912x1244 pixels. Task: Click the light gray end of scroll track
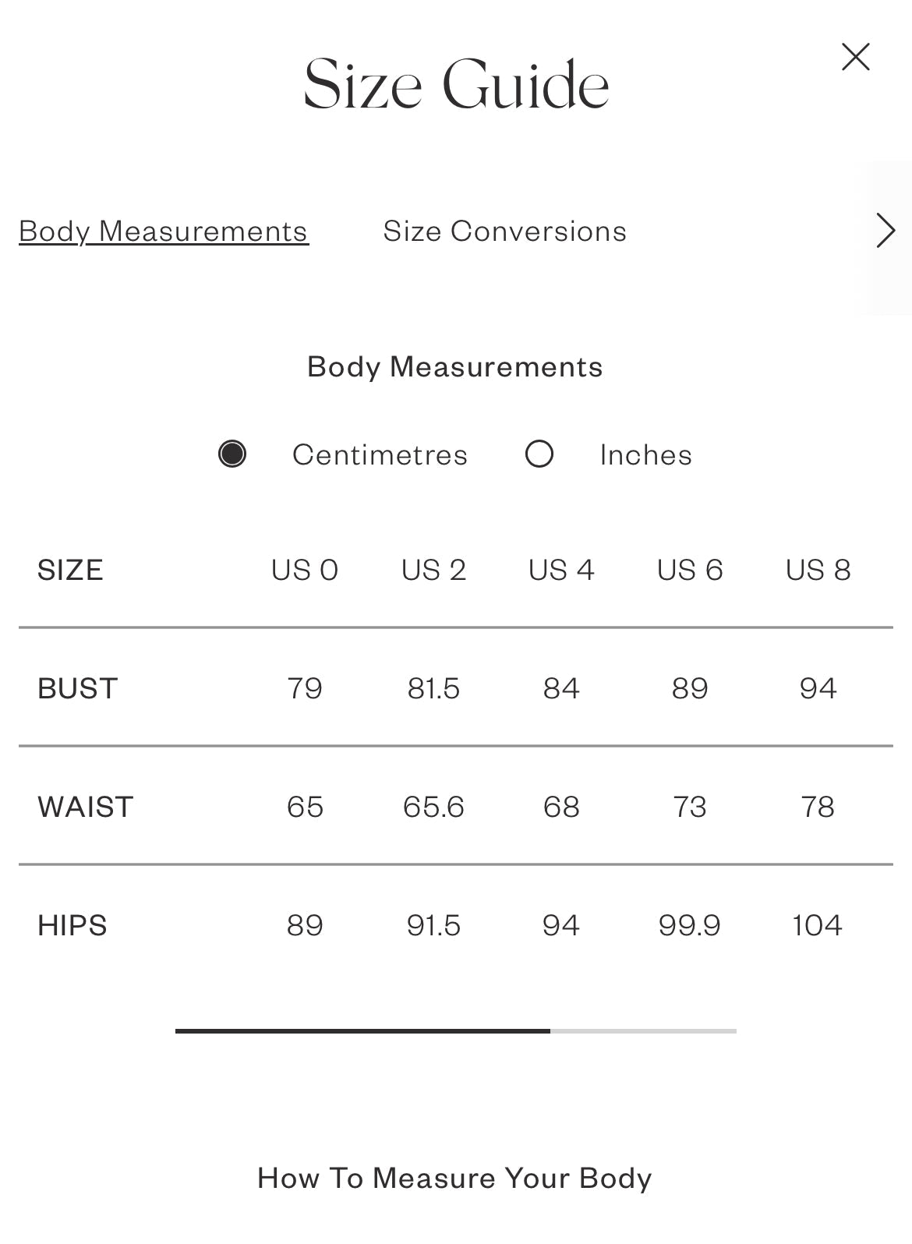(x=643, y=1031)
